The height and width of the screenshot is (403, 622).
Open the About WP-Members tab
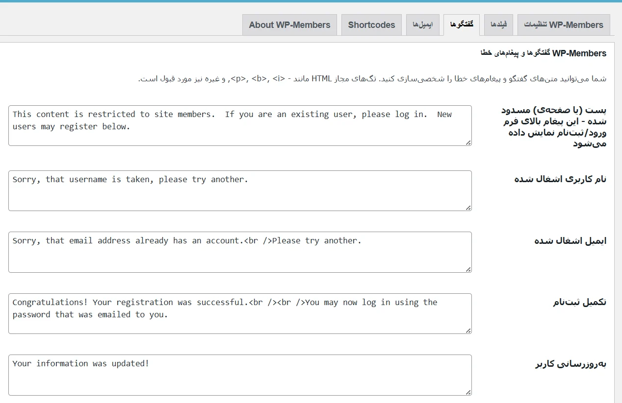(x=289, y=24)
